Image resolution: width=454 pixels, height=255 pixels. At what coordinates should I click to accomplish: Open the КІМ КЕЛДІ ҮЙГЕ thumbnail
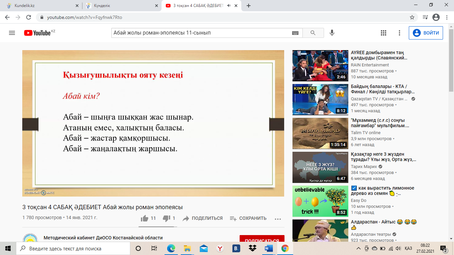(x=320, y=100)
